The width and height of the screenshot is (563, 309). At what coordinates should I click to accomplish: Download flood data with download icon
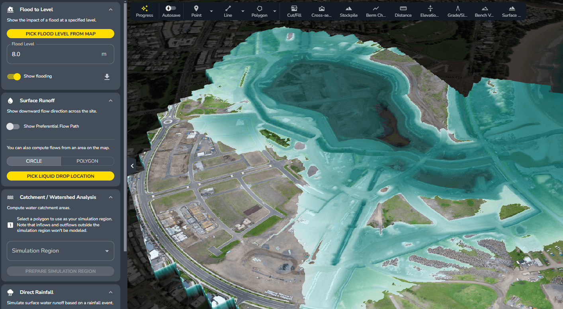point(107,77)
